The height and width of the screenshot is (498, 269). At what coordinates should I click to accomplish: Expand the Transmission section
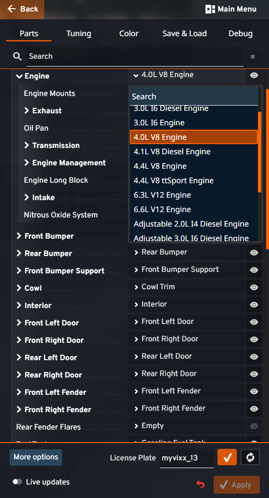(51, 145)
